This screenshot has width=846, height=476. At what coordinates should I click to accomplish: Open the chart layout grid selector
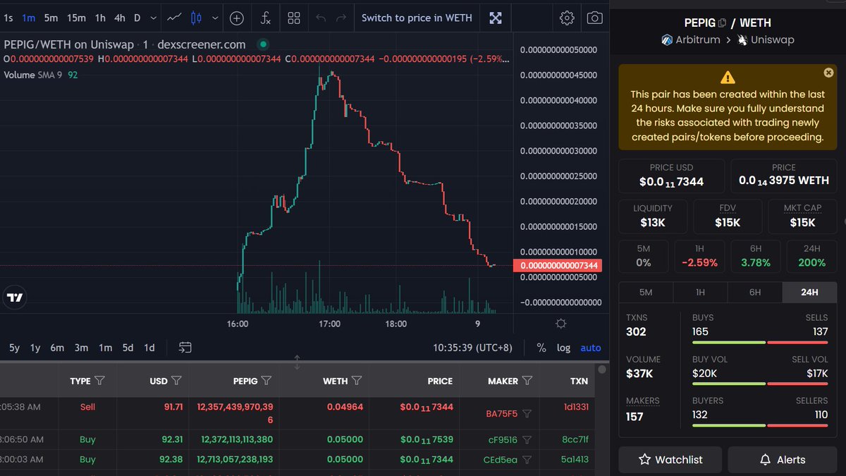pos(294,18)
